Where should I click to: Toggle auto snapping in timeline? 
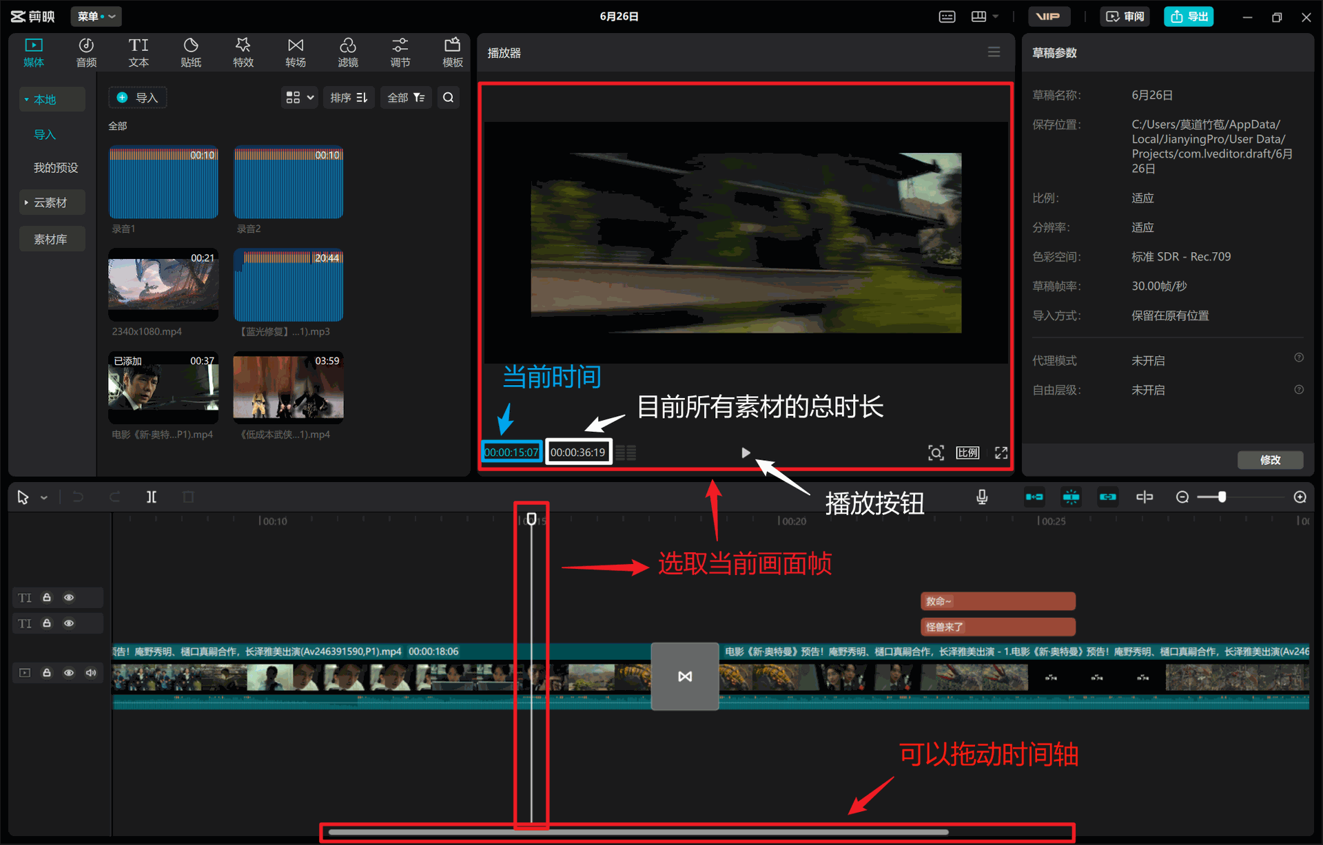(1071, 497)
